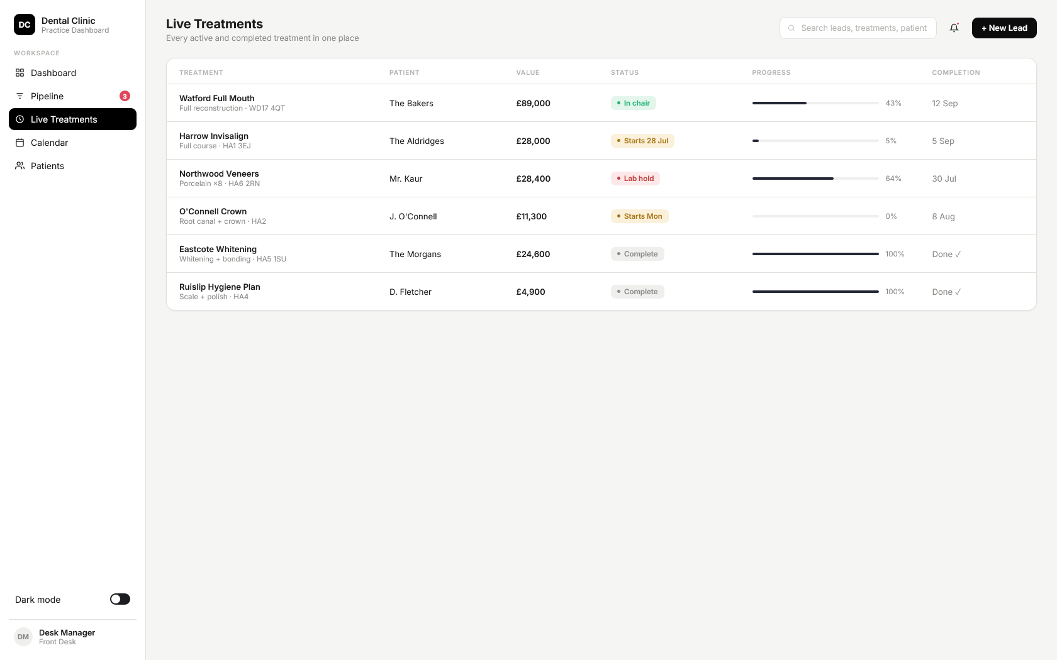This screenshot has width=1057, height=660.
Task: Click patient J. O'Connell
Action: click(413, 216)
